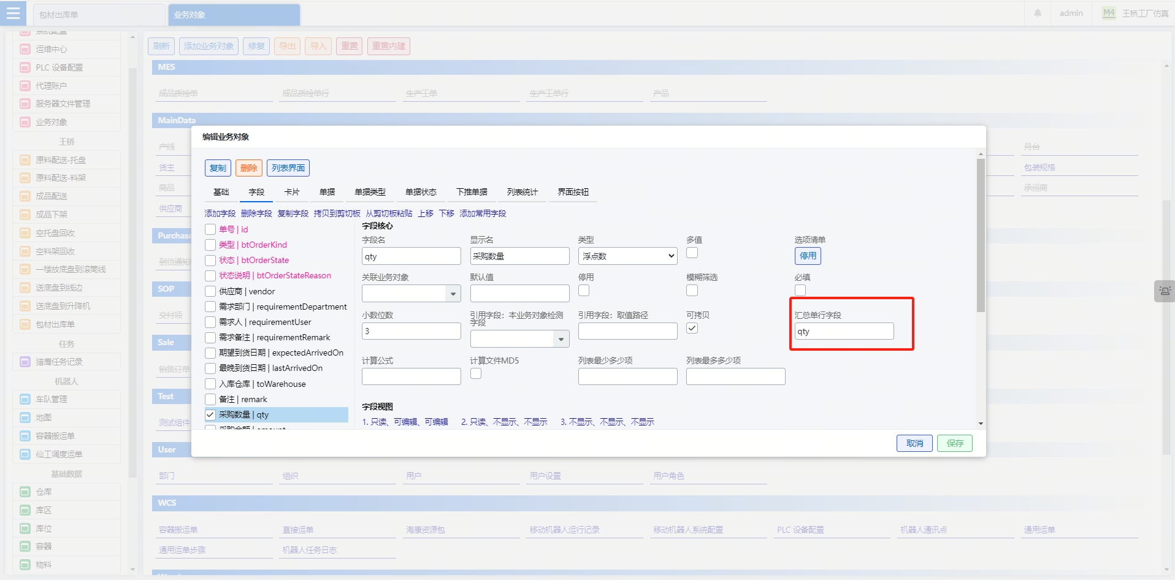Click the 添加字段 link

click(220, 213)
